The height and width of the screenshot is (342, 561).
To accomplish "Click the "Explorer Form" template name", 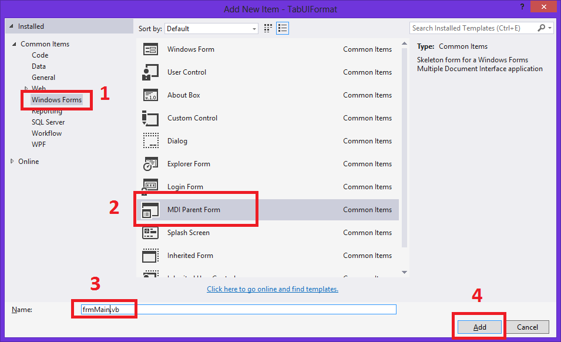I will 189,164.
